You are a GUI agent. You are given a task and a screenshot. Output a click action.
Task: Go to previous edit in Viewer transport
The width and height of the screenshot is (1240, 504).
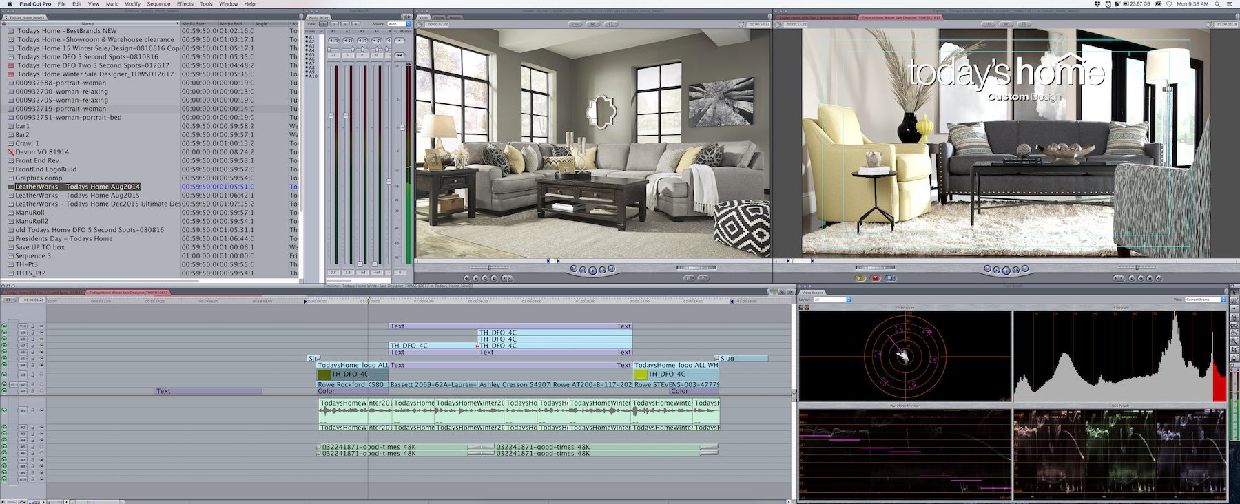[x=574, y=269]
